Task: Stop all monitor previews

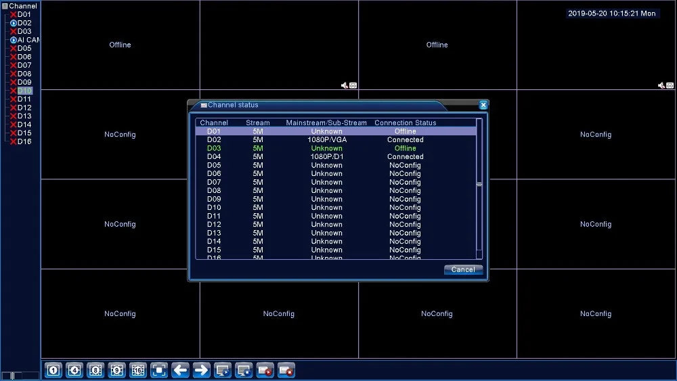Action: click(x=244, y=370)
